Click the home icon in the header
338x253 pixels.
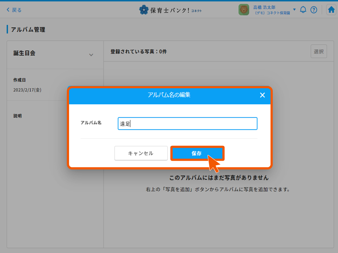[331, 9]
